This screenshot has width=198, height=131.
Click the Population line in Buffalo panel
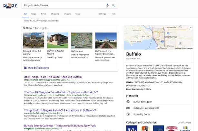(138, 86)
